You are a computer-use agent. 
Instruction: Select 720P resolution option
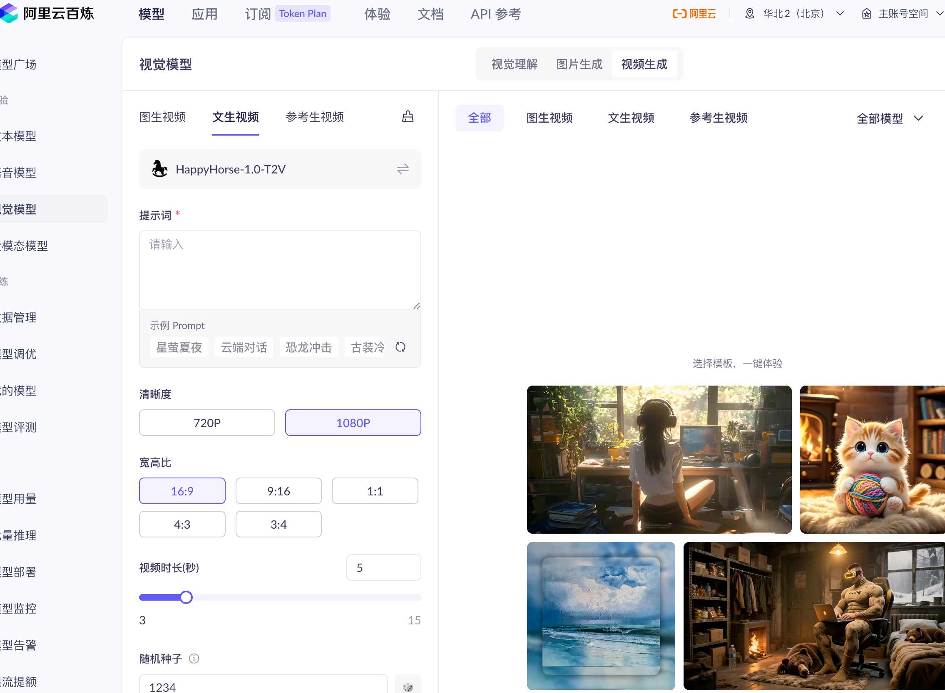207,423
